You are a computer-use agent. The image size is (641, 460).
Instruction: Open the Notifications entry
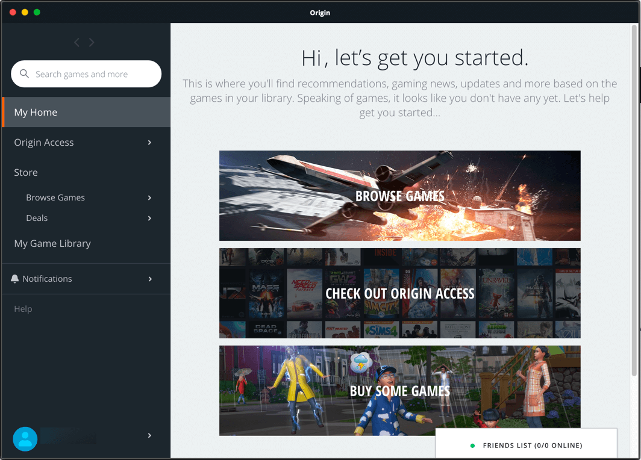click(x=86, y=279)
